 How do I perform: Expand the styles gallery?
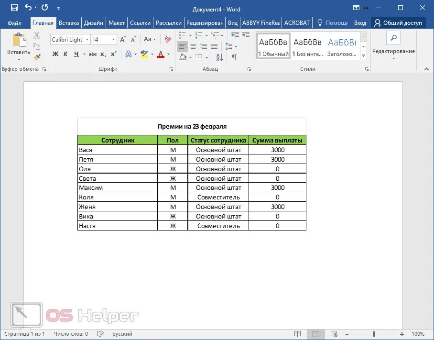coord(363,55)
